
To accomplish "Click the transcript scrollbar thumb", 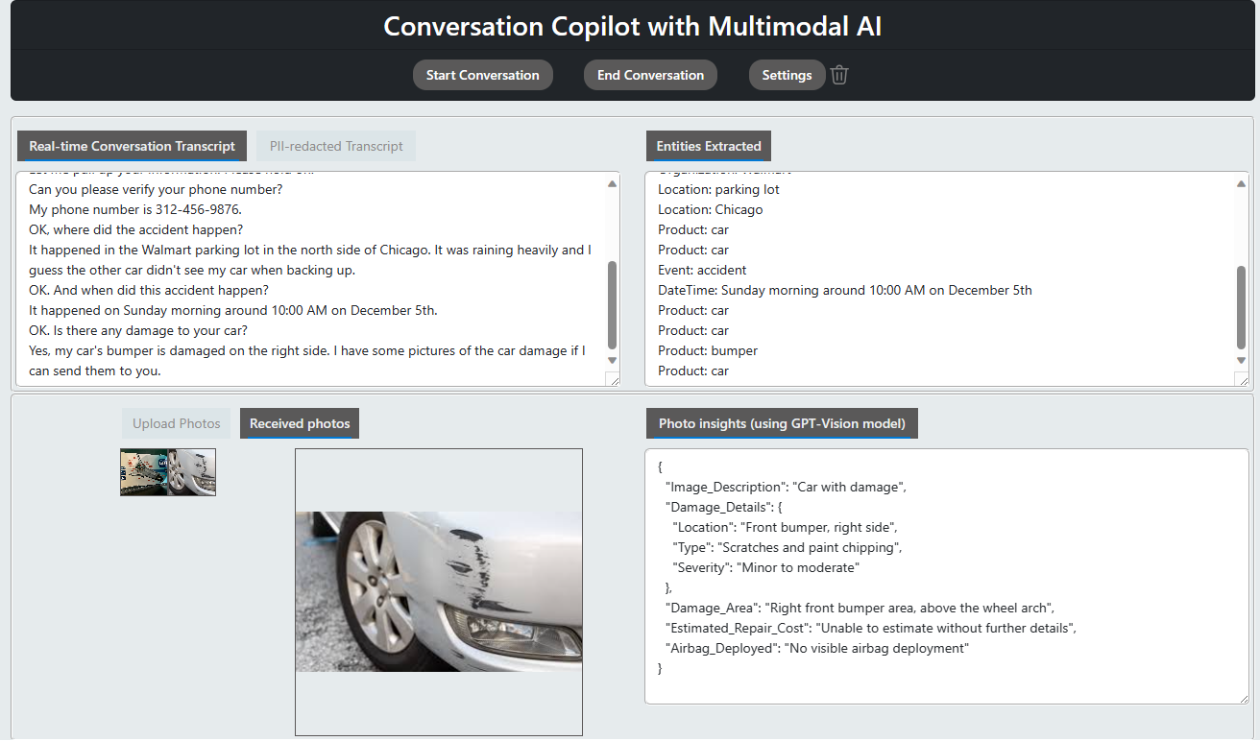I will tap(613, 304).
